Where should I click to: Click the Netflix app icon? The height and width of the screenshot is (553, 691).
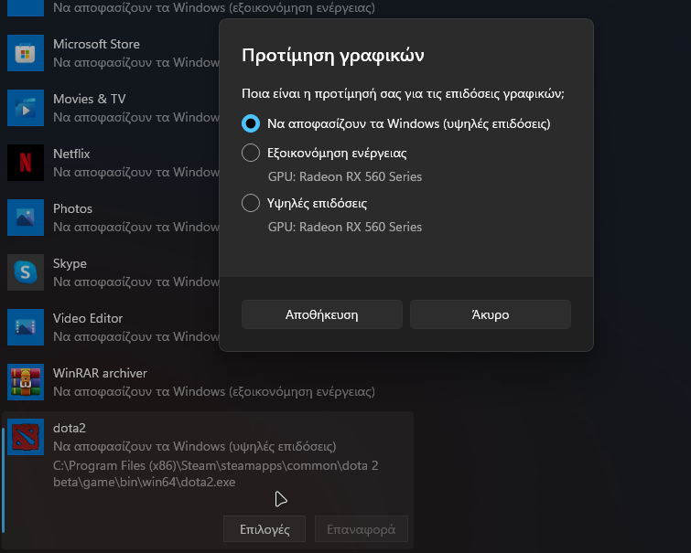26,163
